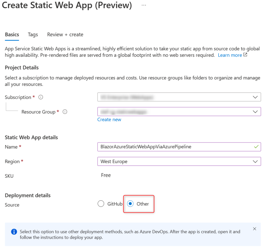Image resolution: width=263 pixels, height=248 pixels.
Task: Switch to the Basics tab
Action: tap(12, 35)
